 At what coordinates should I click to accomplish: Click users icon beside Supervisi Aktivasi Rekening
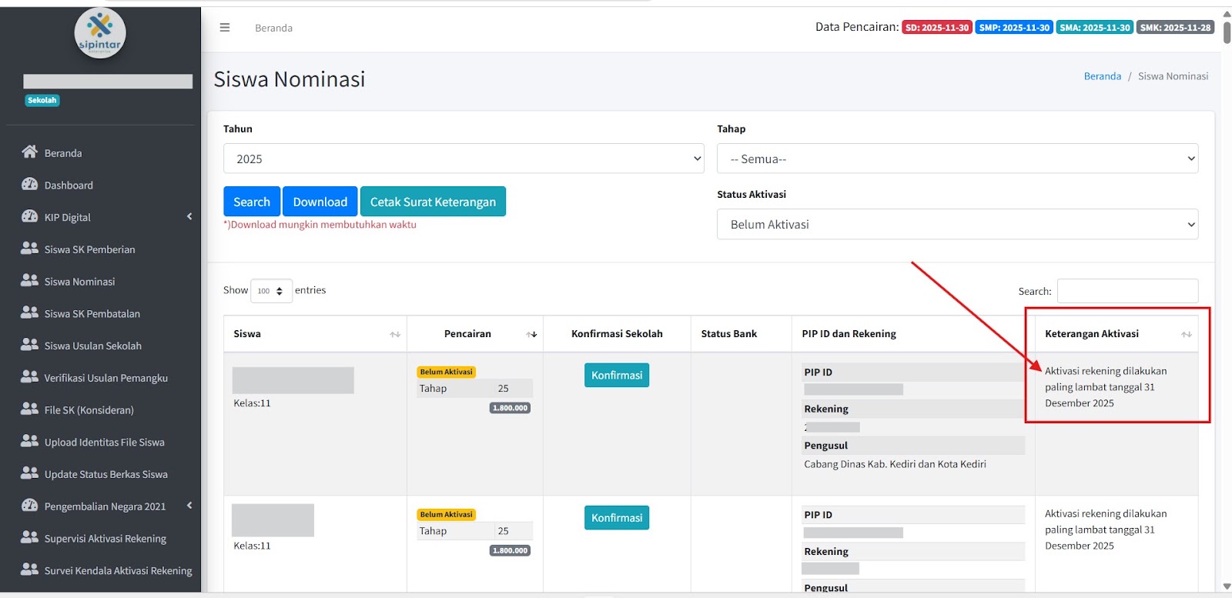[x=29, y=537]
